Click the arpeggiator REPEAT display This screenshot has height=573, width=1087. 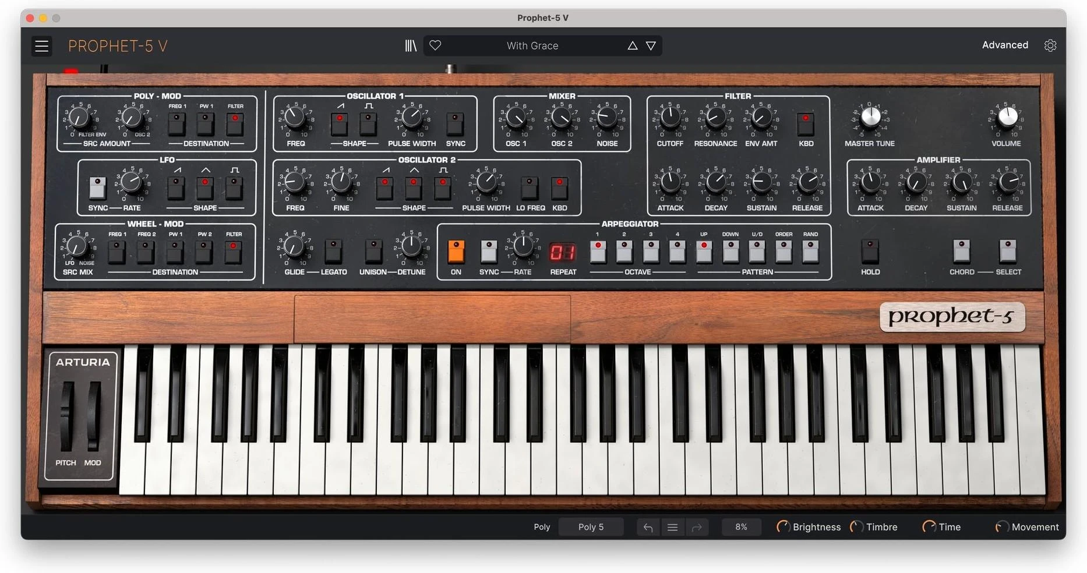pyautogui.click(x=562, y=252)
